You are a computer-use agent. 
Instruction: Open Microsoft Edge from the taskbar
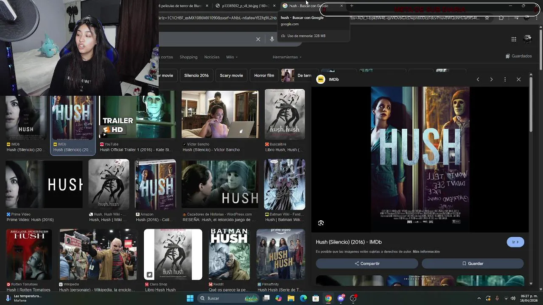click(303, 298)
